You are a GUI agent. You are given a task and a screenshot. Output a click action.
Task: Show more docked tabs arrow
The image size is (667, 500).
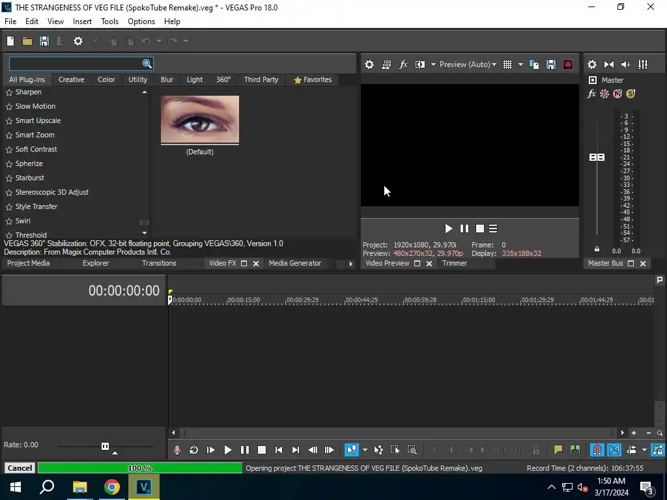(x=350, y=264)
